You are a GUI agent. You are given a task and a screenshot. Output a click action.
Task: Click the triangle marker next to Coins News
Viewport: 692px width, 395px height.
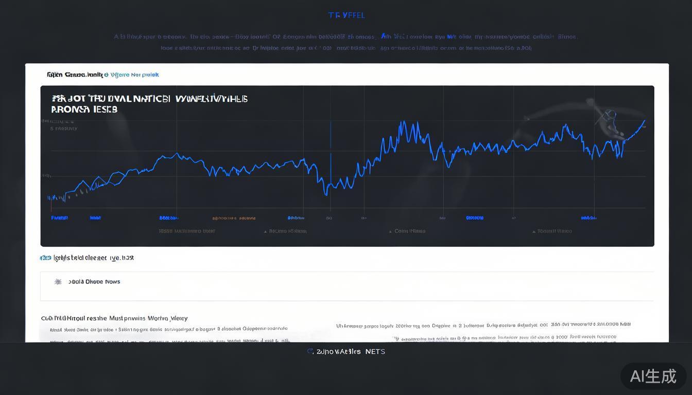[x=390, y=231]
